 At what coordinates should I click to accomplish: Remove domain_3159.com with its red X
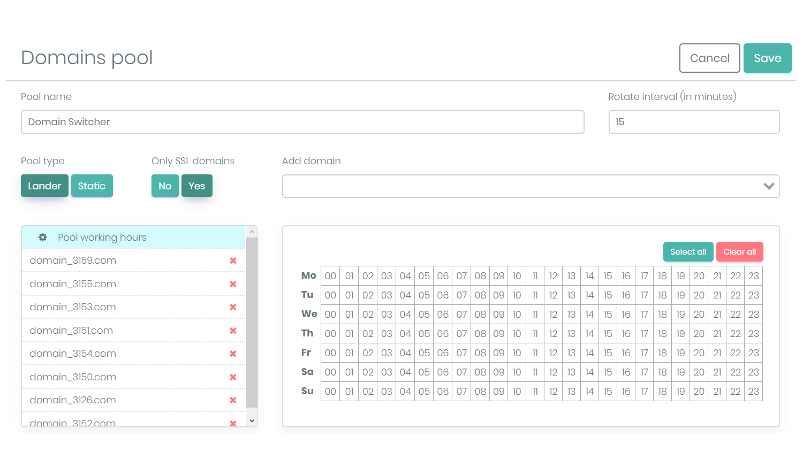[233, 260]
